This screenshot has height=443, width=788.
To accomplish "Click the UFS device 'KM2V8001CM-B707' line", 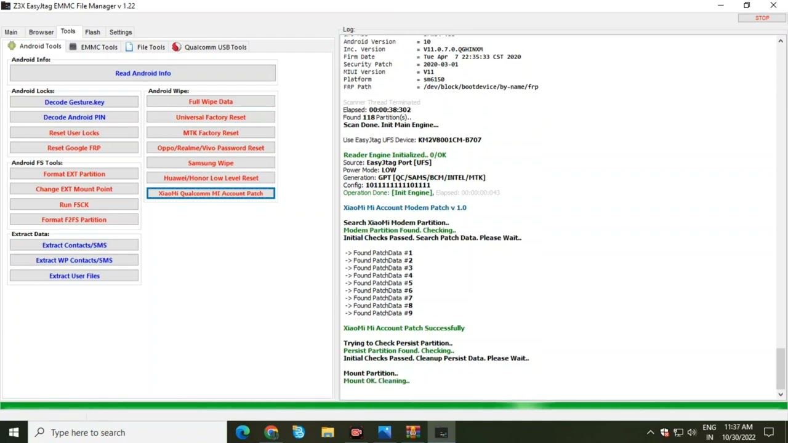I will [x=412, y=140].
